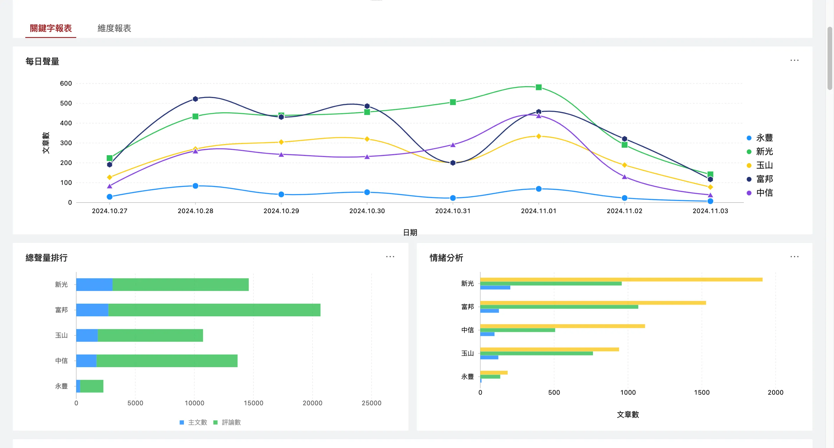The height and width of the screenshot is (448, 834).
Task: Click 新光 blue 主文數 bar in ranking
Action: [x=94, y=285]
